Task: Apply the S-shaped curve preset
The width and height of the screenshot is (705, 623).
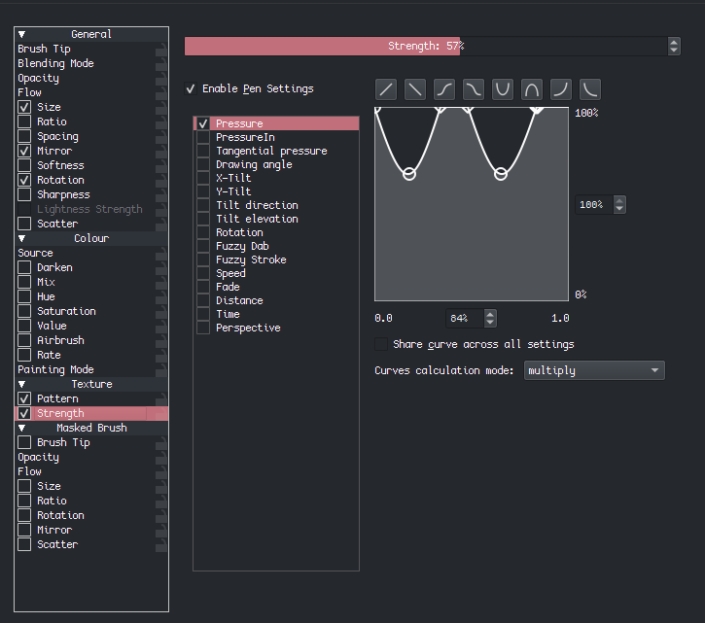Action: pos(444,89)
